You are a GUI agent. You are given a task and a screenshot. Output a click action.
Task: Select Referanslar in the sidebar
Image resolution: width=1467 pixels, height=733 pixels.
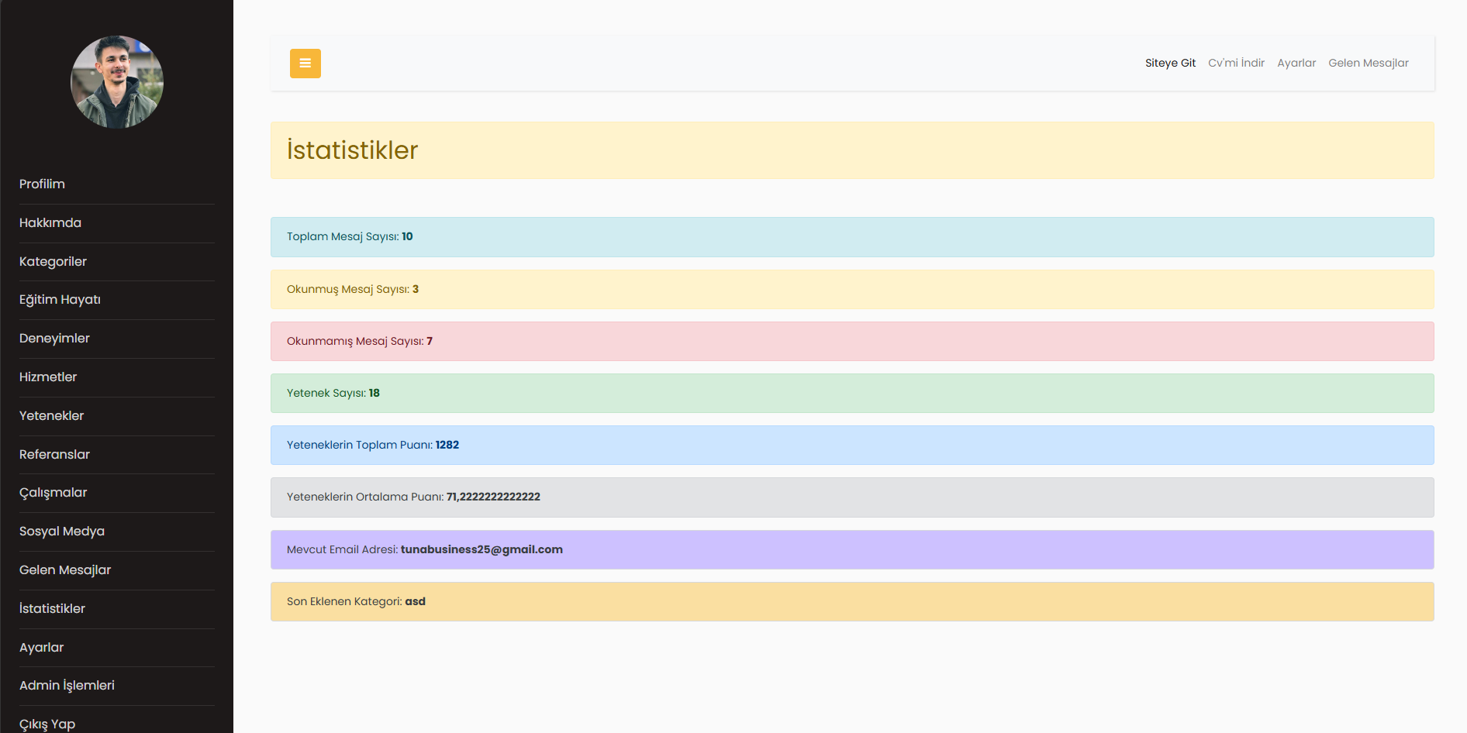(54, 455)
